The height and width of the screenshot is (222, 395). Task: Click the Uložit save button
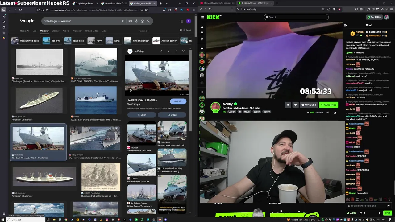click(172, 115)
